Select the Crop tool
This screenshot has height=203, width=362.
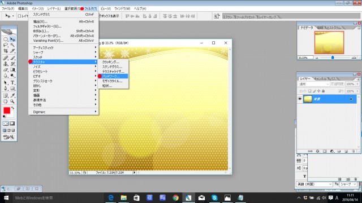point(6,51)
